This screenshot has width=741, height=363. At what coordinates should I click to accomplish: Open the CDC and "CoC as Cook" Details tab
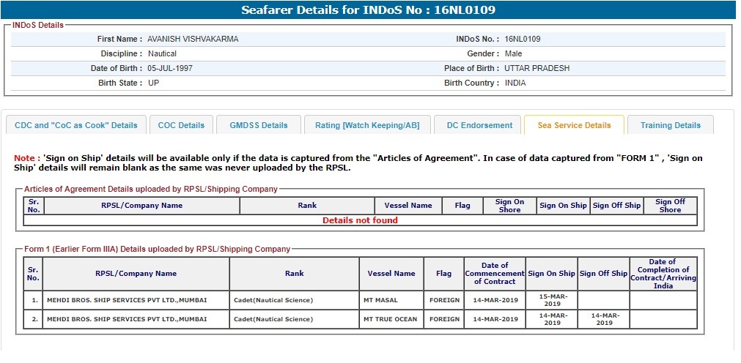click(x=76, y=125)
